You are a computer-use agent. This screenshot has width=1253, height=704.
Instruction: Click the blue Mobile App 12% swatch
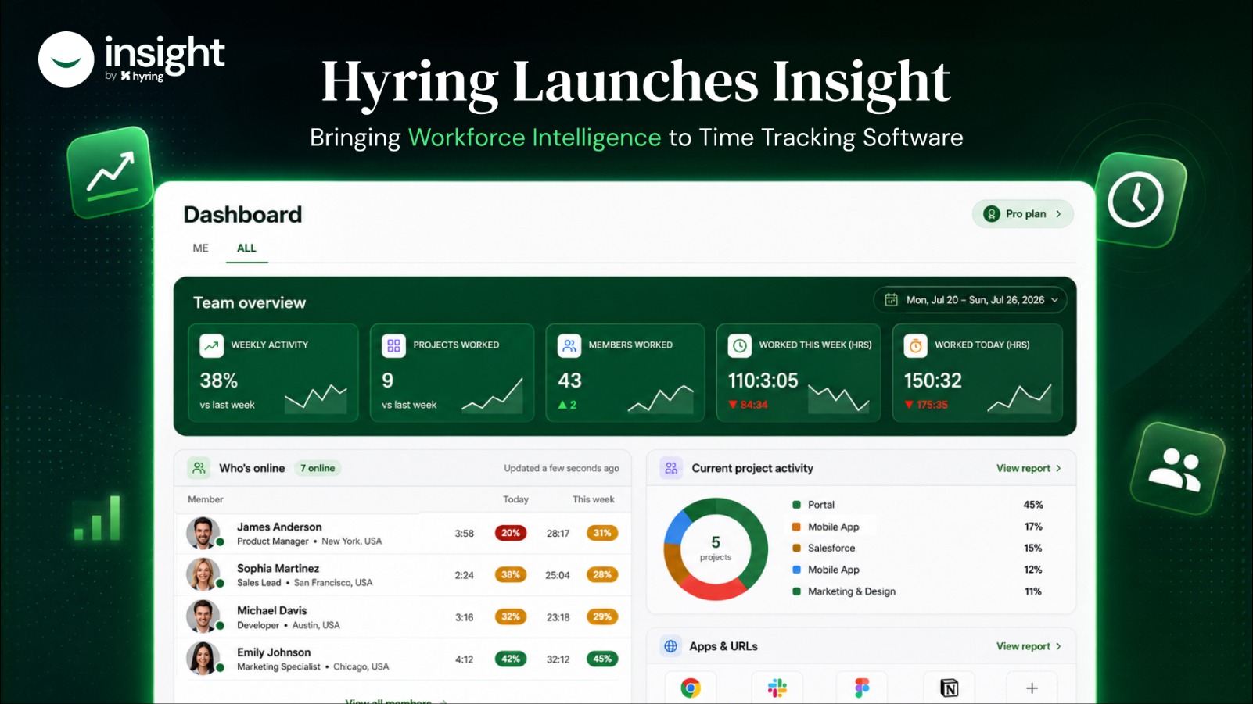(x=796, y=570)
